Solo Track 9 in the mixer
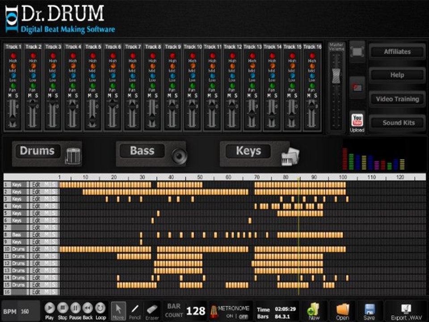429x322 pixels. (x=176, y=96)
